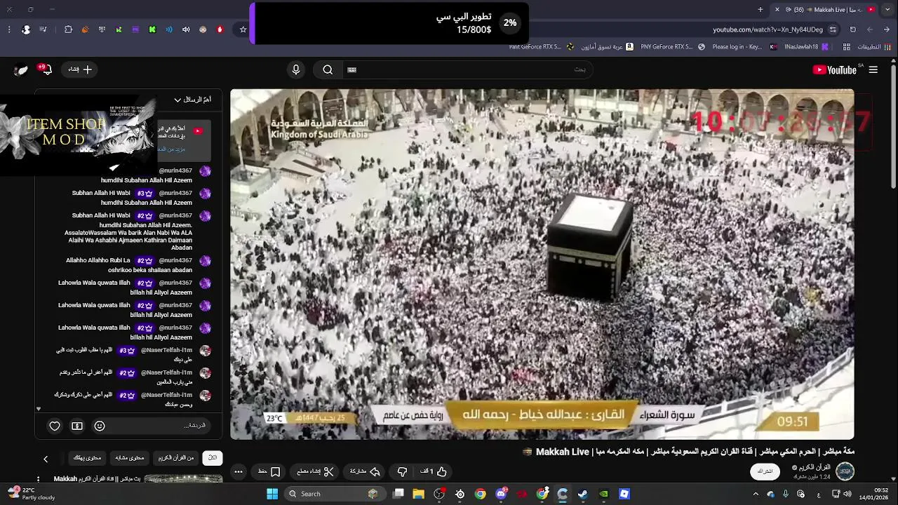Bookmark this page with the star icon
This screenshot has width=898, height=505.
243,29
